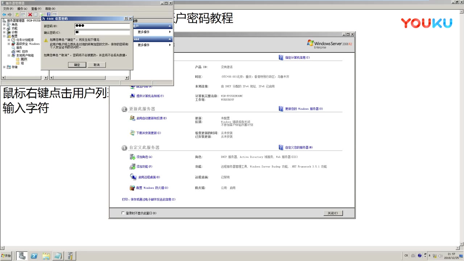Click 取消 in the set password dialog

[x=96, y=65]
